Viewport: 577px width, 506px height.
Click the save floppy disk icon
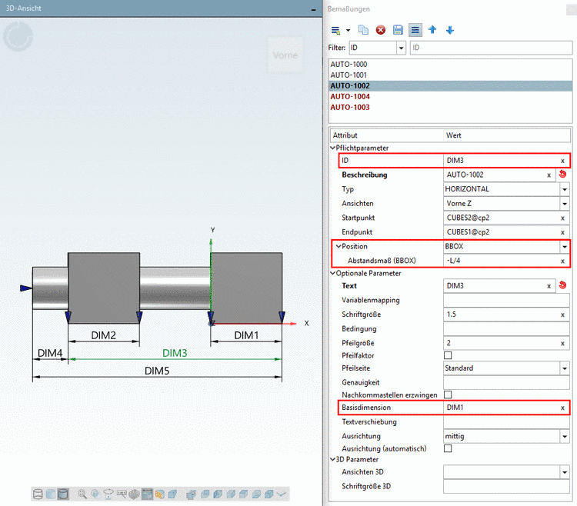[398, 30]
